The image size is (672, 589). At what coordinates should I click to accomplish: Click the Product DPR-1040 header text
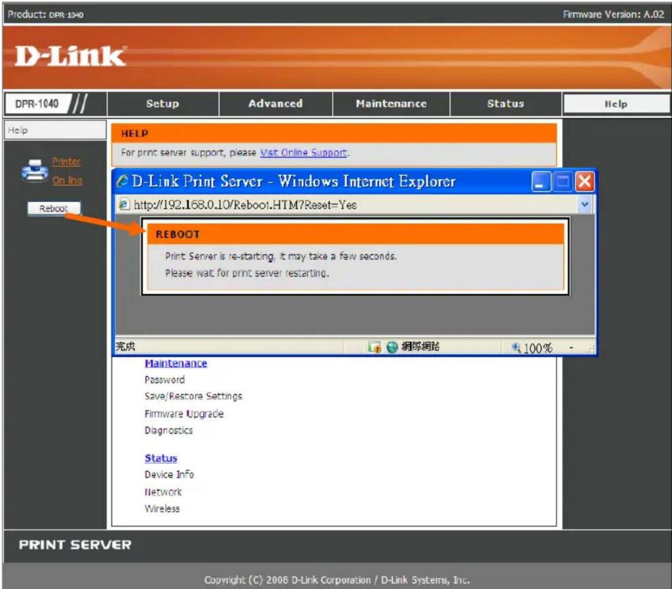pos(45,14)
